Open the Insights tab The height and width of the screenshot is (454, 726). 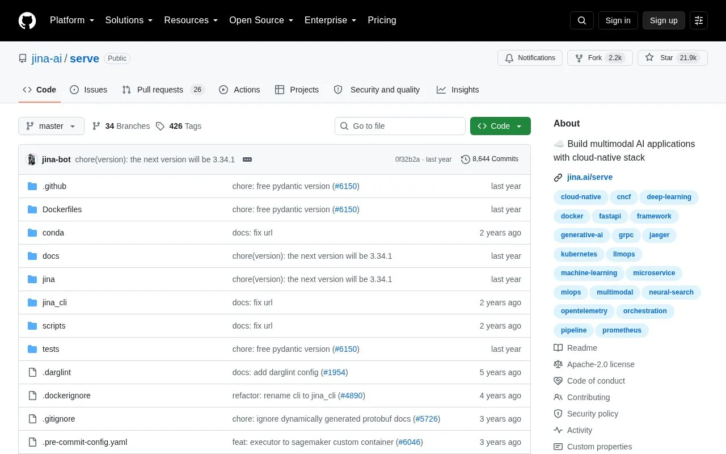(458, 90)
